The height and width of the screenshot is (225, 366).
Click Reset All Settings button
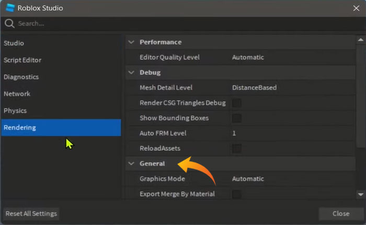point(31,213)
